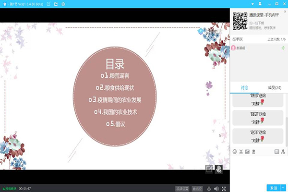288x192 pixels.
Task: Click the layout panel icon above chat input
Action: click(x=276, y=152)
